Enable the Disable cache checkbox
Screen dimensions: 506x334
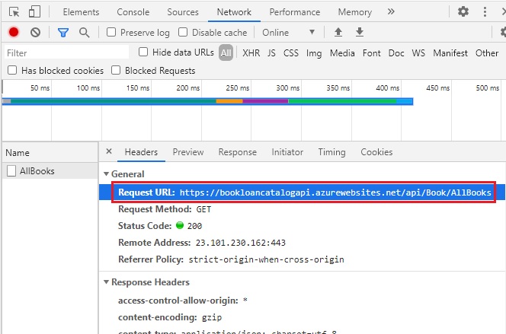point(183,32)
